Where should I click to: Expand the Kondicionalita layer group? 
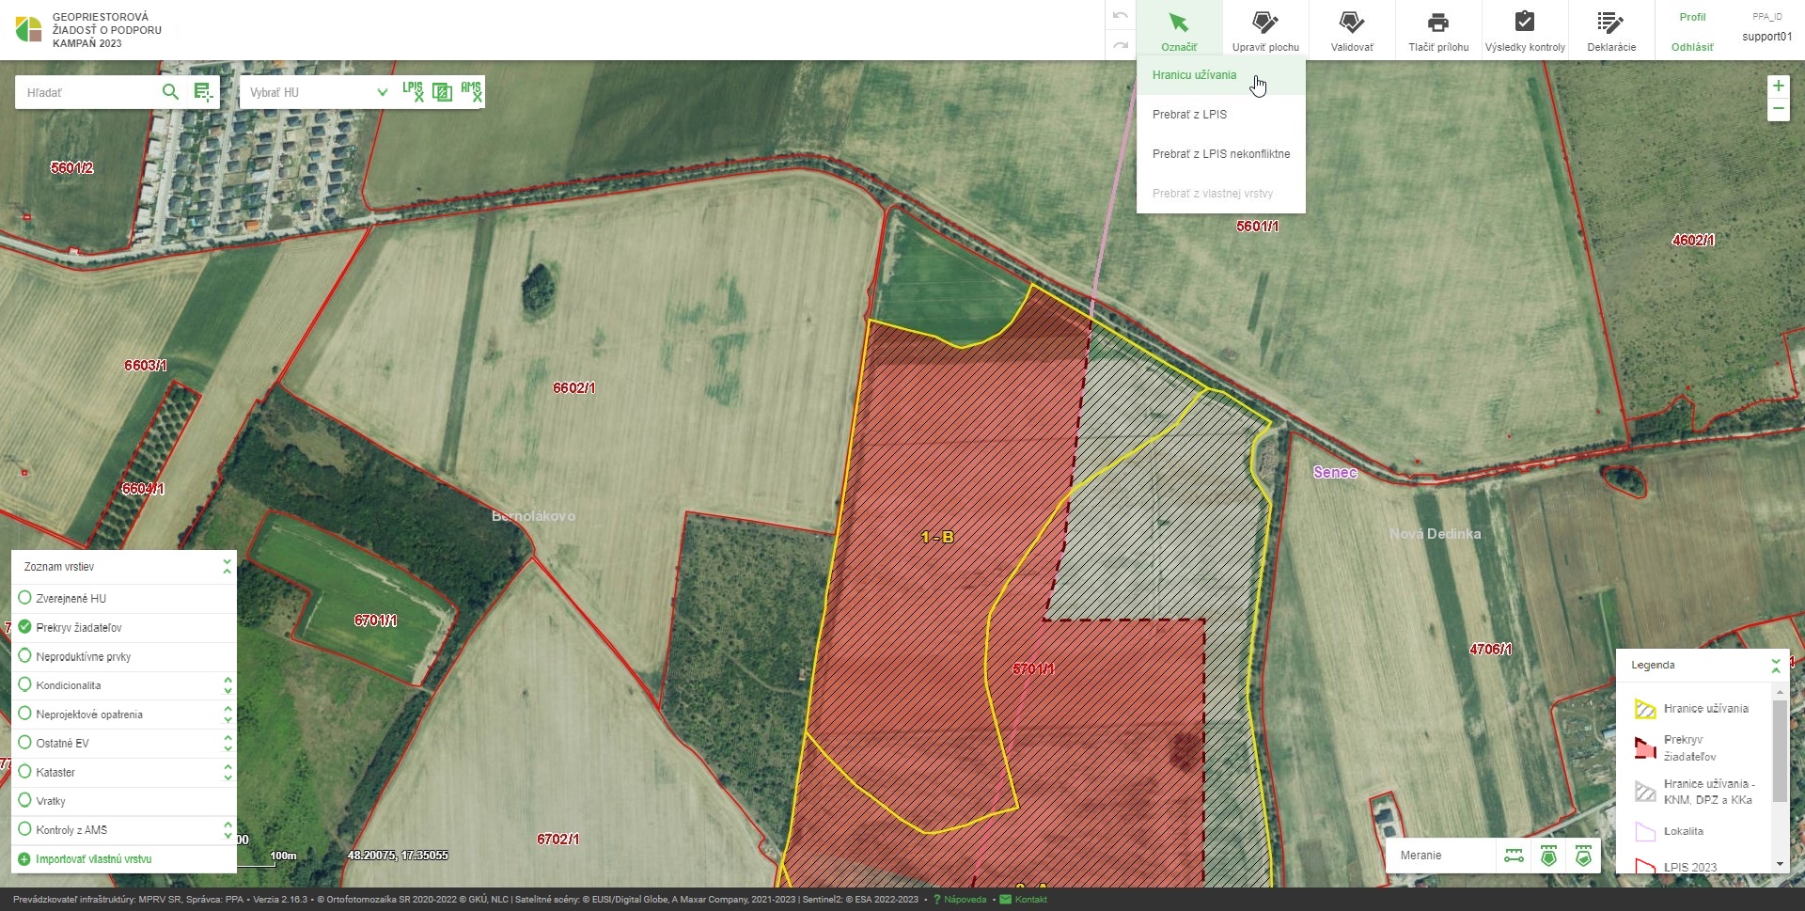click(228, 685)
